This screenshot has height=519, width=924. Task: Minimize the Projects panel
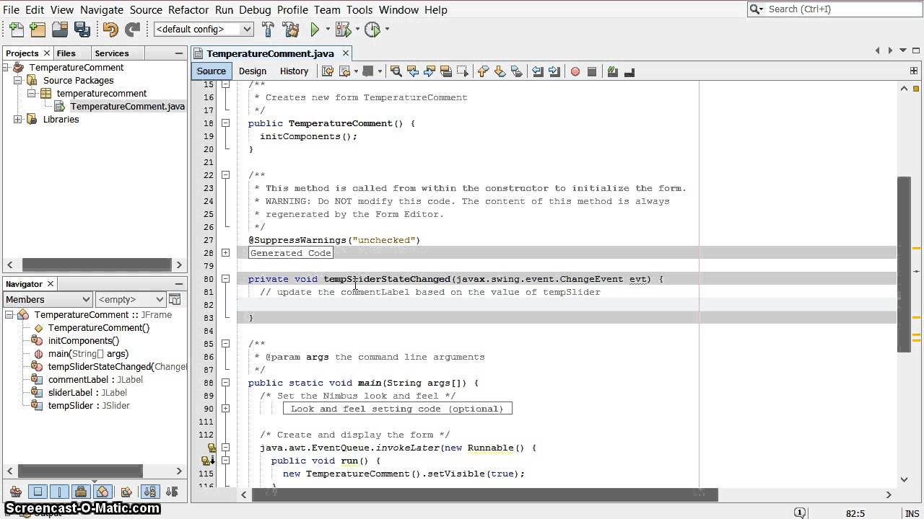coord(179,53)
